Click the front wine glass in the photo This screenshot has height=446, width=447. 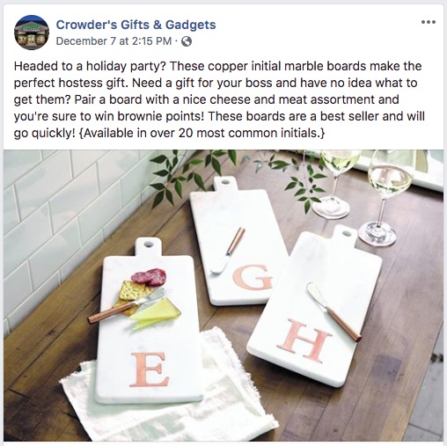coord(384,198)
